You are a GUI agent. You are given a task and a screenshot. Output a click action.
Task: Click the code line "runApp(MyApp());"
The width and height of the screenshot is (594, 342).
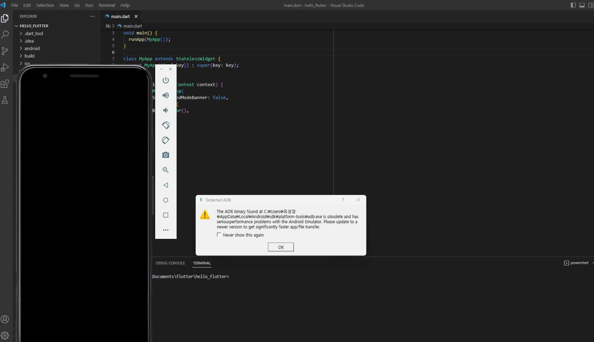[x=149, y=39]
